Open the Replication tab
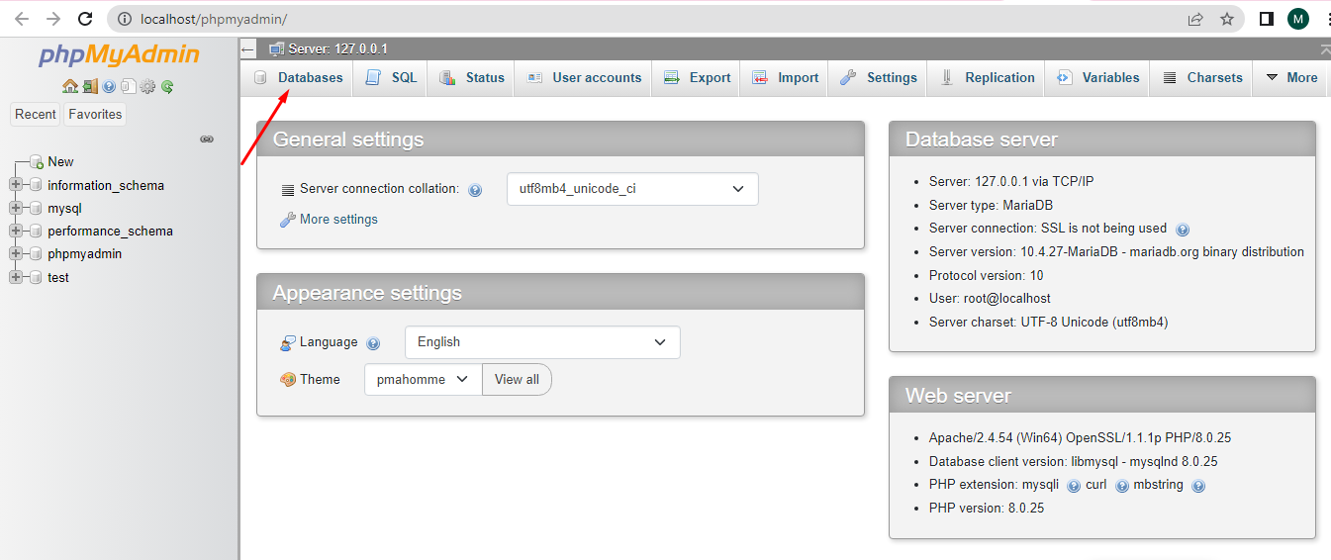Screen dimensions: 1331x560 pos(986,78)
